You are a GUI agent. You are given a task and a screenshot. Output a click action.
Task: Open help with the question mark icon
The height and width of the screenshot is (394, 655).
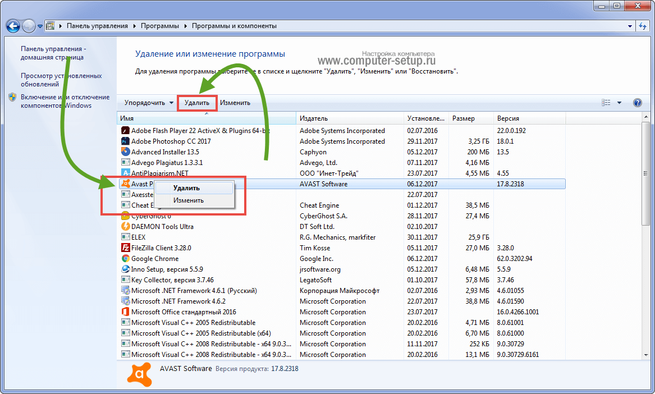(x=637, y=103)
